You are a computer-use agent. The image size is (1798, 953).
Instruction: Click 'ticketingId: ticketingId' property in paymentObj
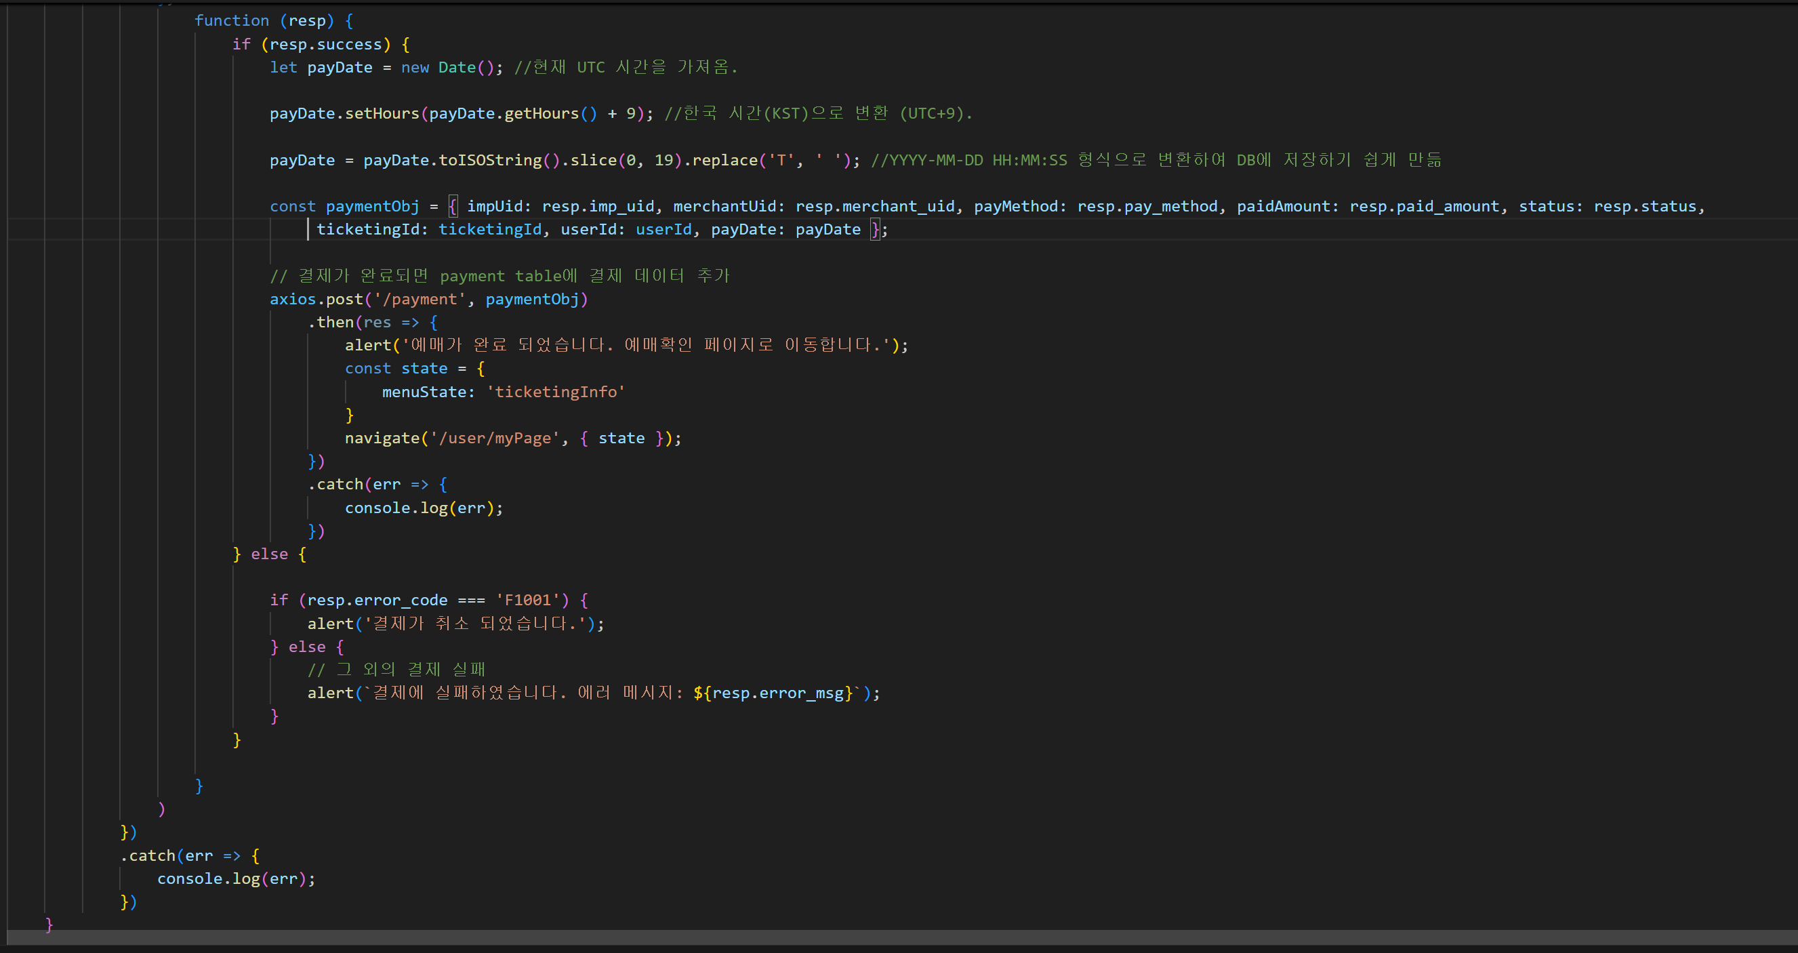point(428,230)
